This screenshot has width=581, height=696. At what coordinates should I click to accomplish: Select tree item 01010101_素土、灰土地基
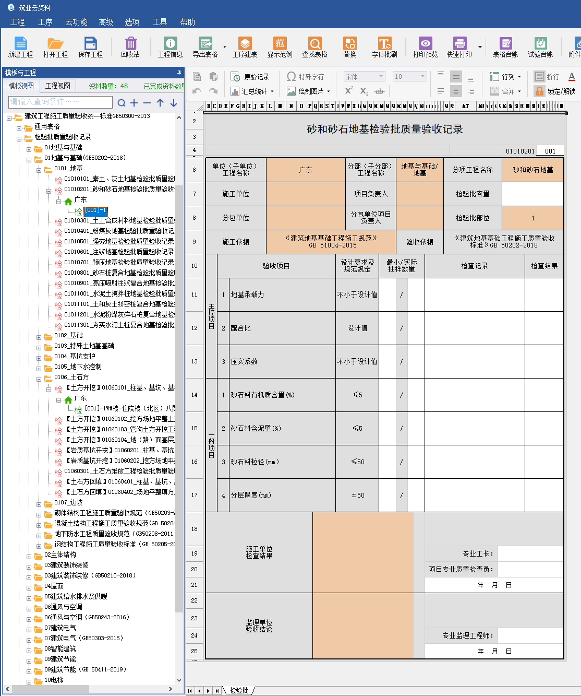pos(119,179)
